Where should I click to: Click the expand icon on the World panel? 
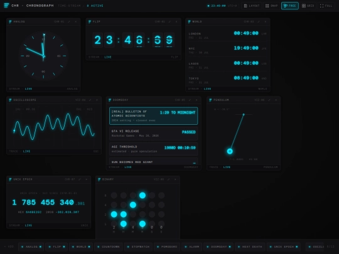coord(259,21)
